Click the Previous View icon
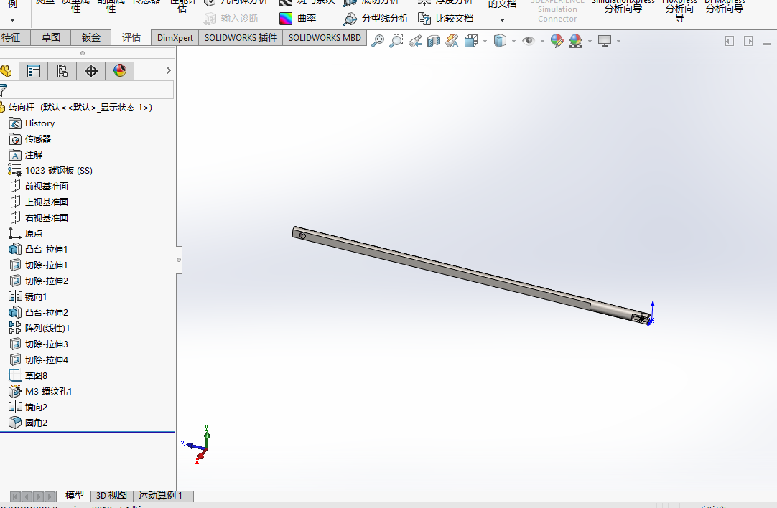 click(x=415, y=41)
